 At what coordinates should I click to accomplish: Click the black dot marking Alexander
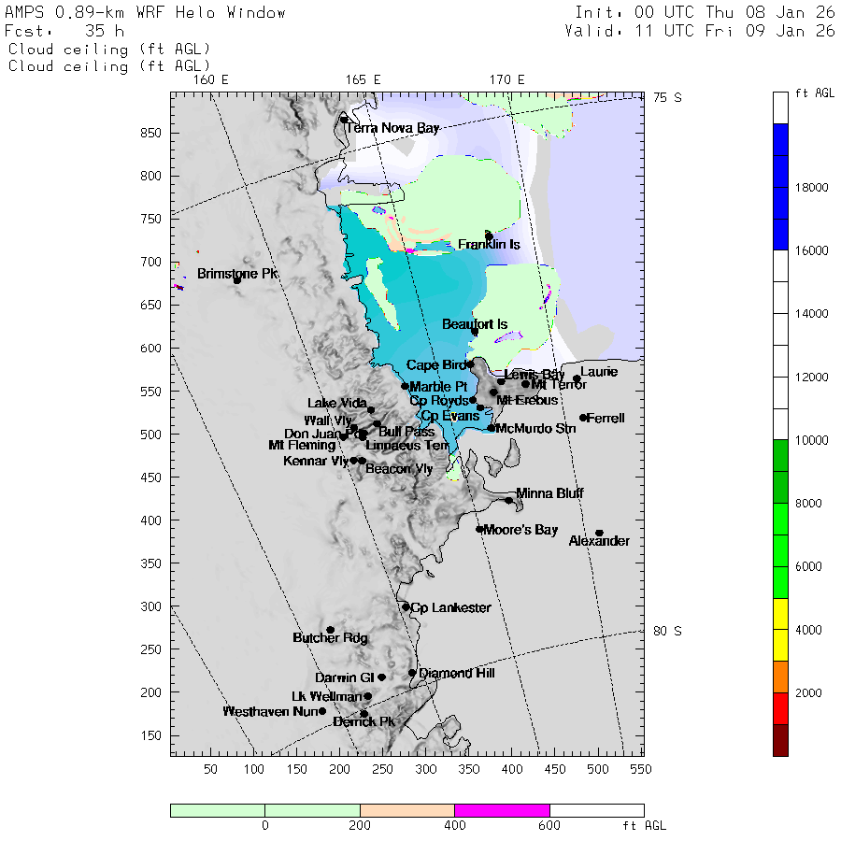click(x=600, y=534)
